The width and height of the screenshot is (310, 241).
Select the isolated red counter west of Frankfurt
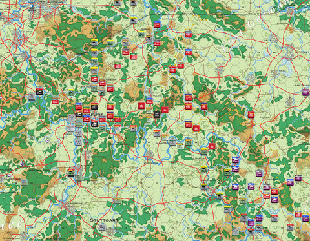tap(56, 101)
